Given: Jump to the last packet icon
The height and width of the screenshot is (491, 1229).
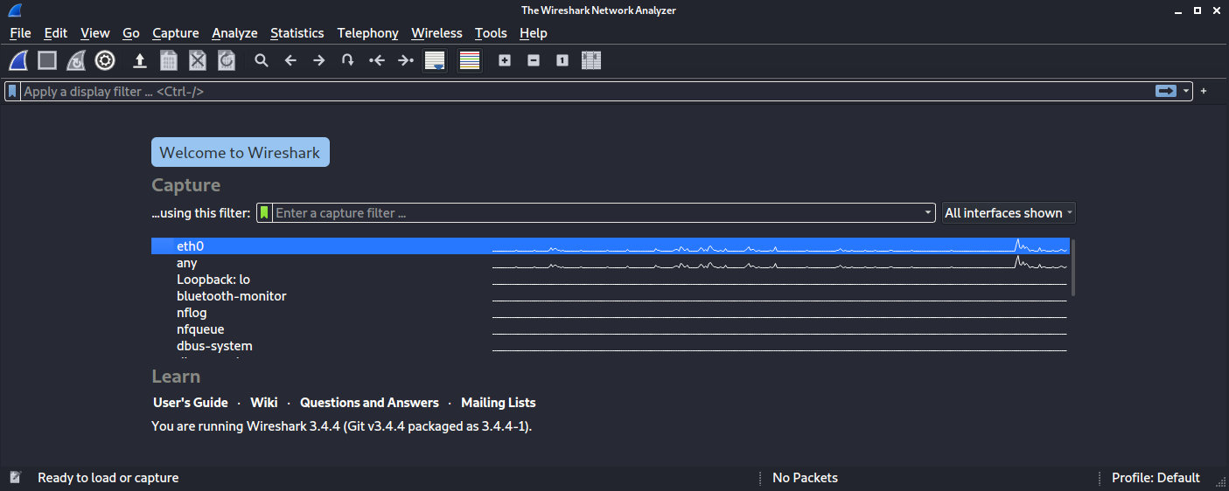Looking at the screenshot, I should [405, 60].
